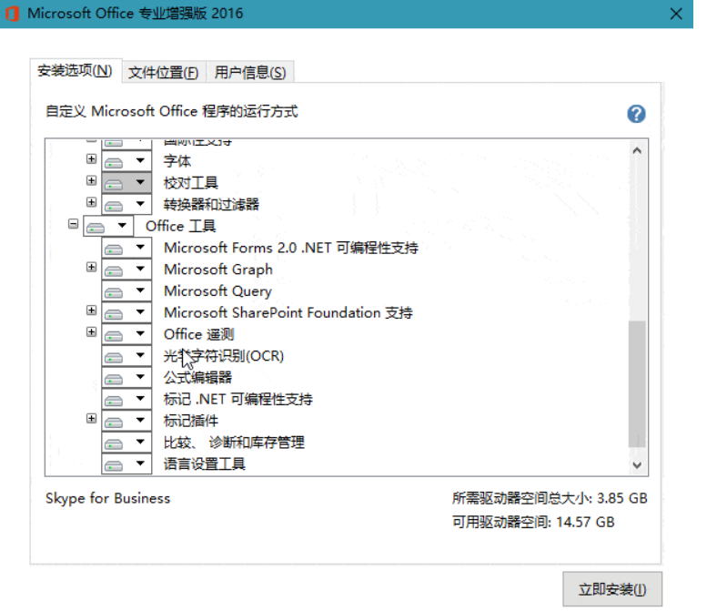Viewport: 707px width, 611px height.
Task: Click the 立即安装(I) button
Action: point(612,589)
